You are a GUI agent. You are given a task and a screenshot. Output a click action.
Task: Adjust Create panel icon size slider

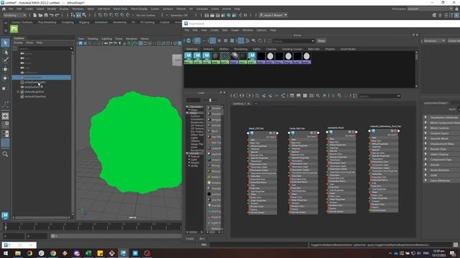(210, 100)
